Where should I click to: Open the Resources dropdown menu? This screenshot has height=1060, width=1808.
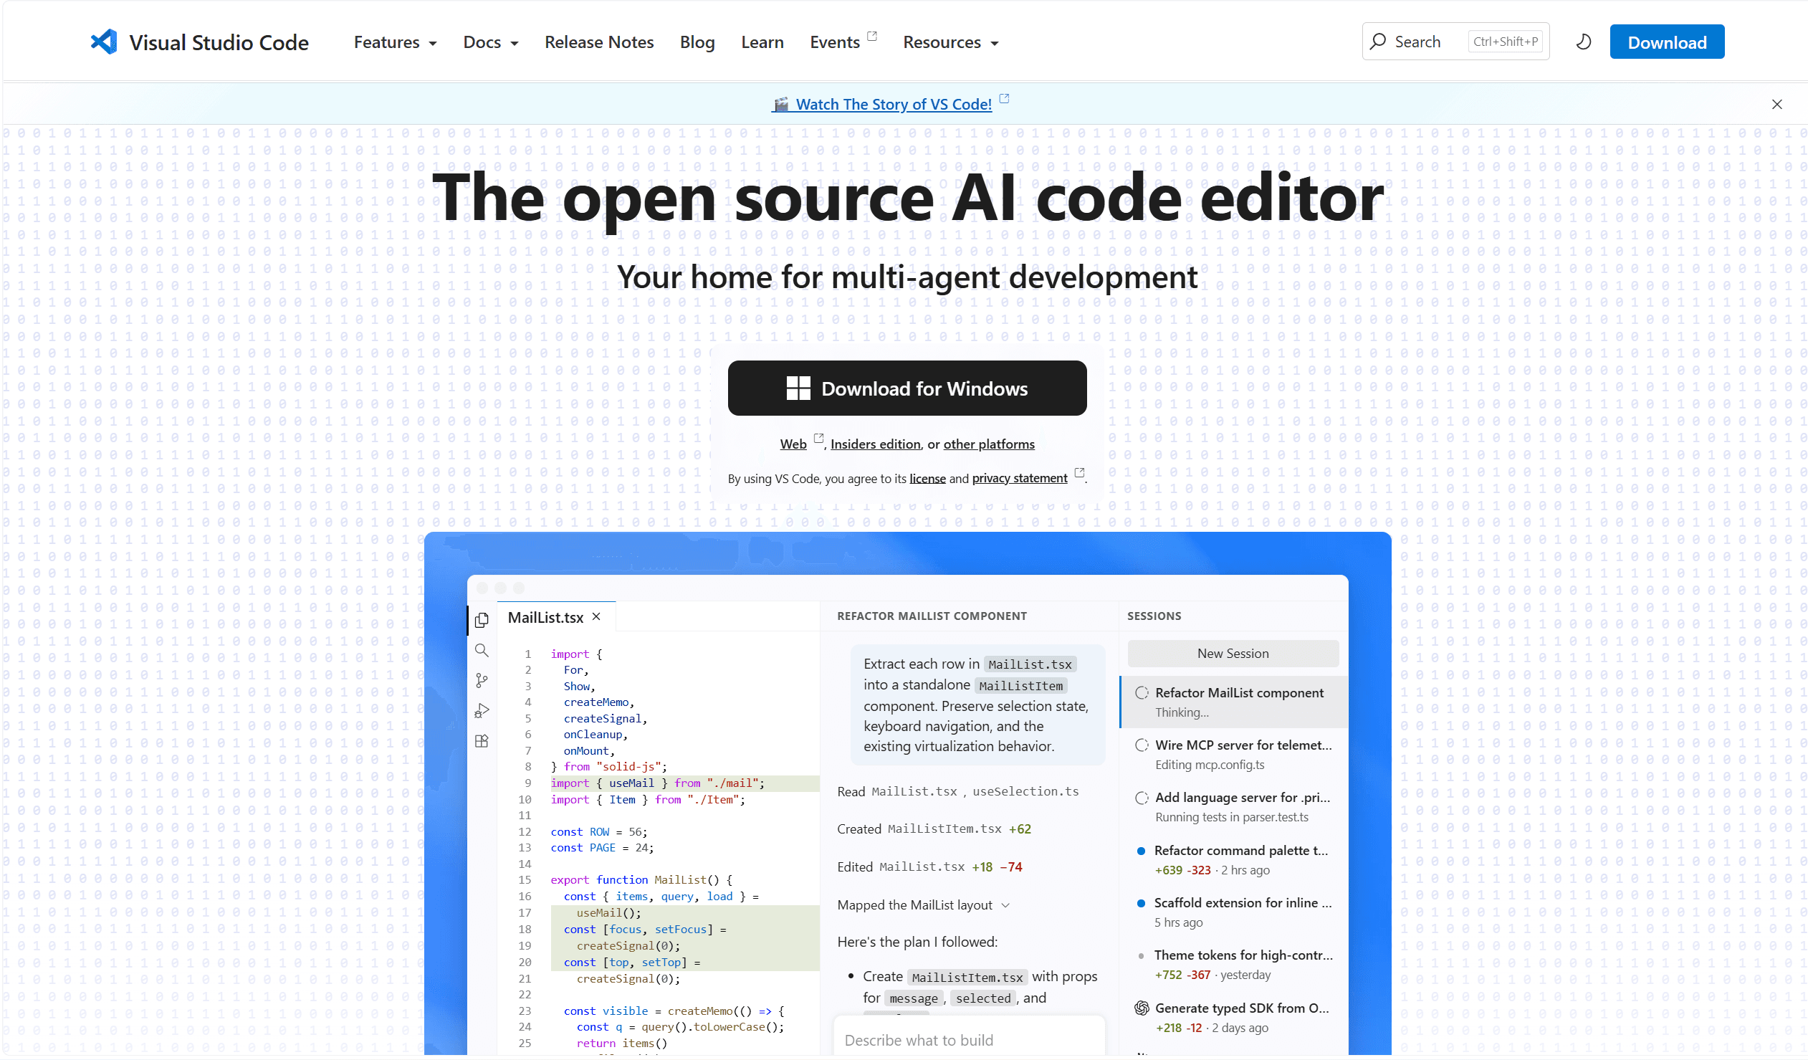click(951, 42)
